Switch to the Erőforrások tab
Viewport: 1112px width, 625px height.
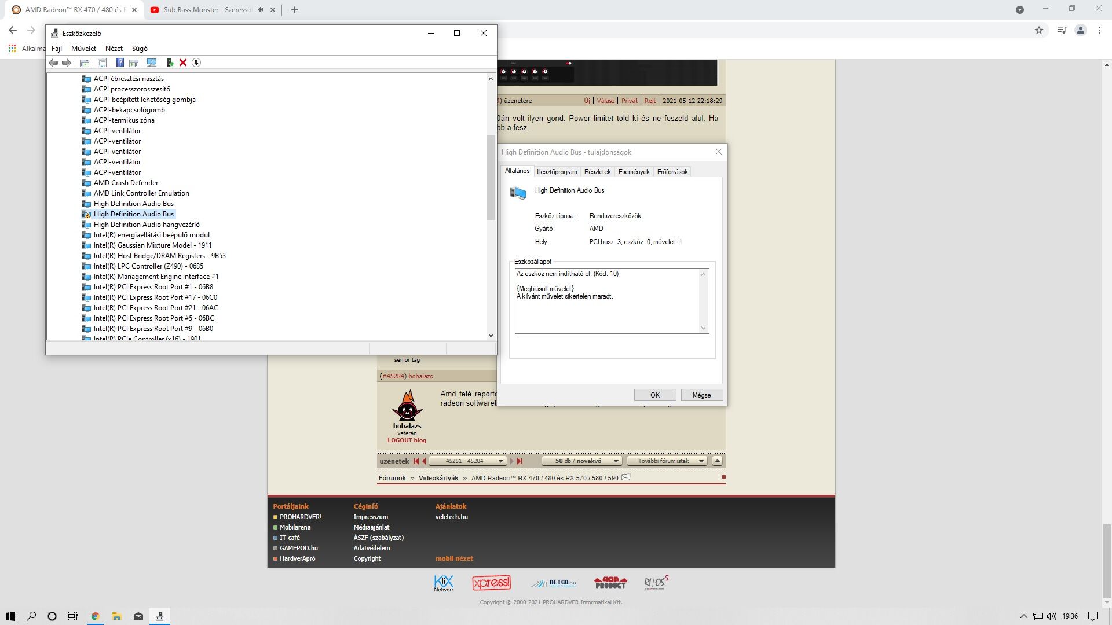[672, 172]
